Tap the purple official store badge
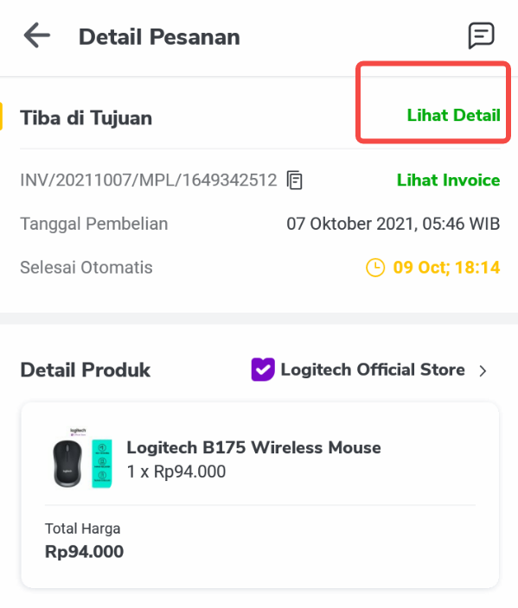This screenshot has height=608, width=518. 263,370
